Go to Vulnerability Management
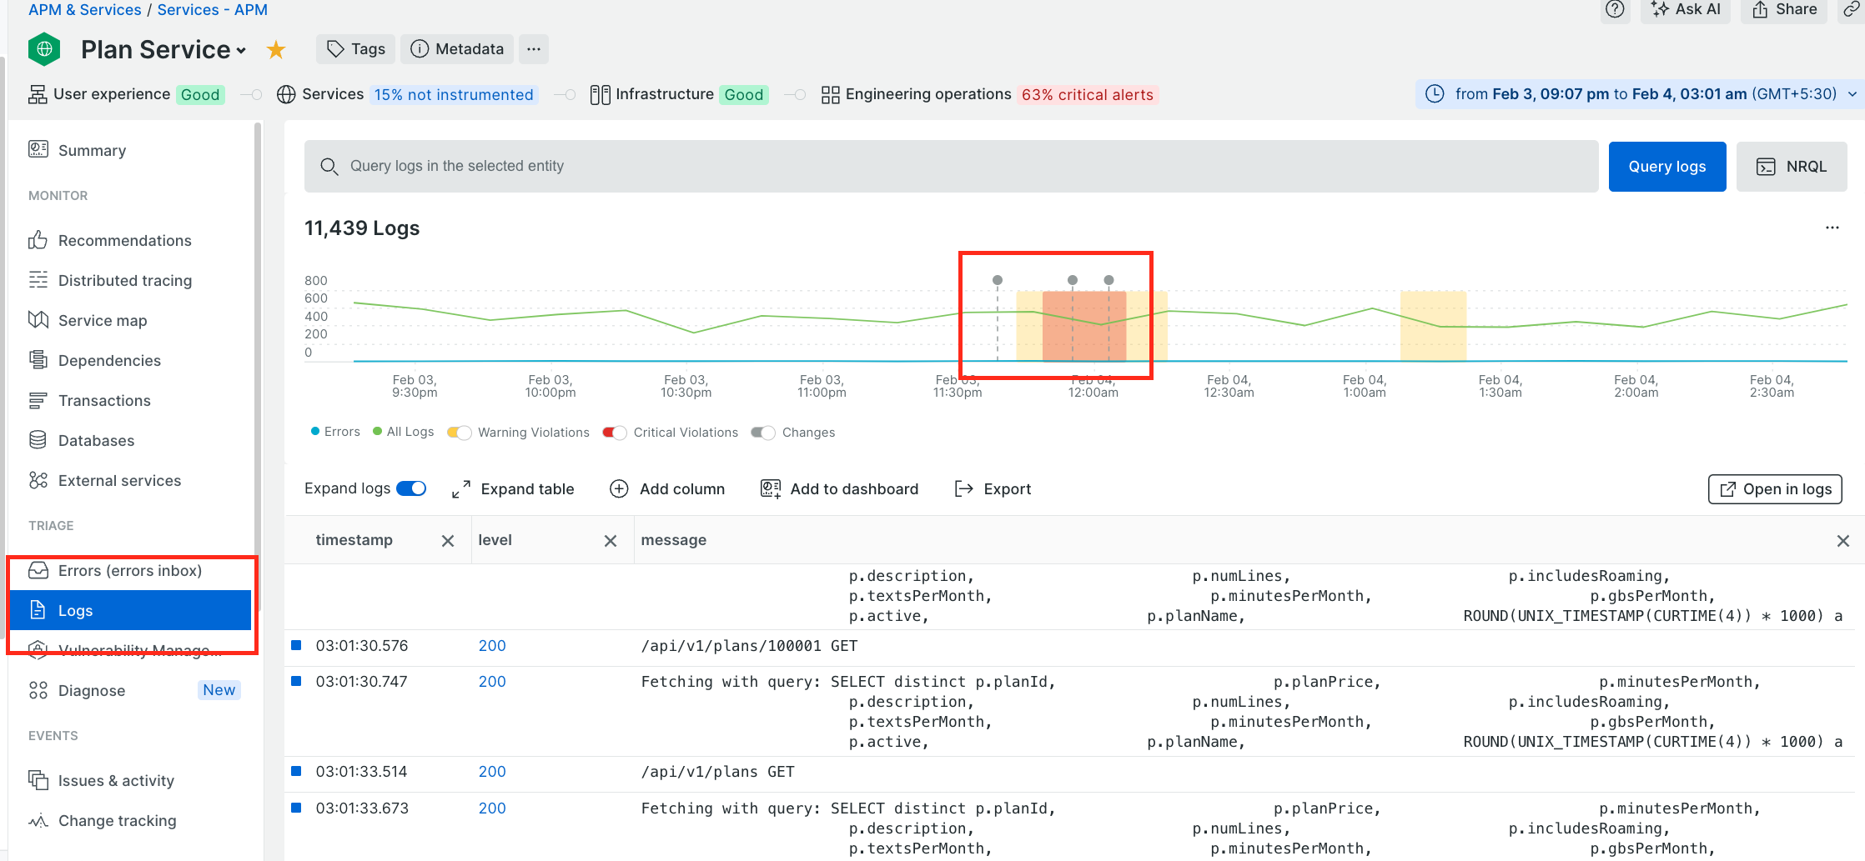This screenshot has width=1865, height=861. (130, 650)
